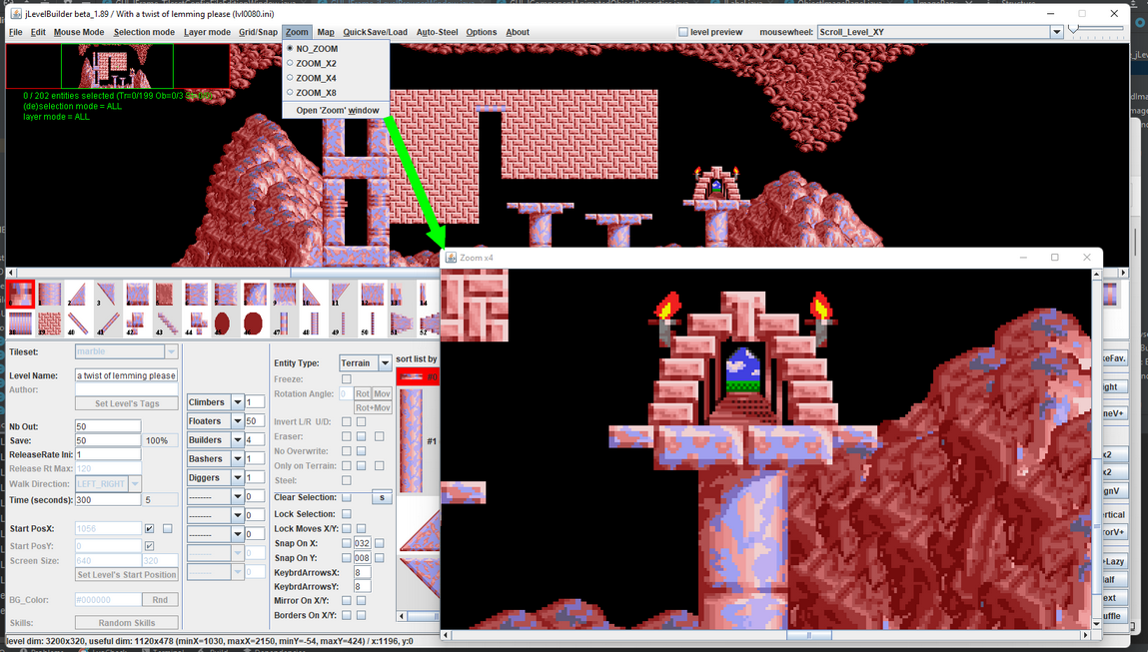Choose thin pole tile number 49
The width and height of the screenshot is (1148, 652).
coord(343,323)
